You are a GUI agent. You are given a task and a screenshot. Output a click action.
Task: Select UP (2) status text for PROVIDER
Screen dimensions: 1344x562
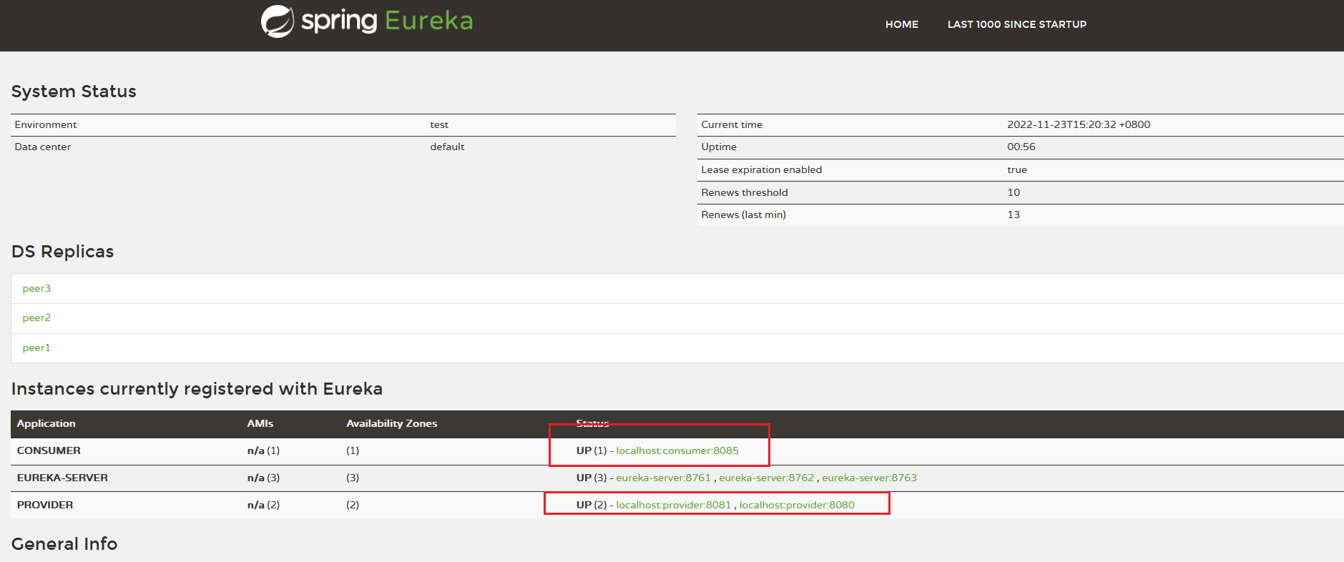tap(592, 505)
